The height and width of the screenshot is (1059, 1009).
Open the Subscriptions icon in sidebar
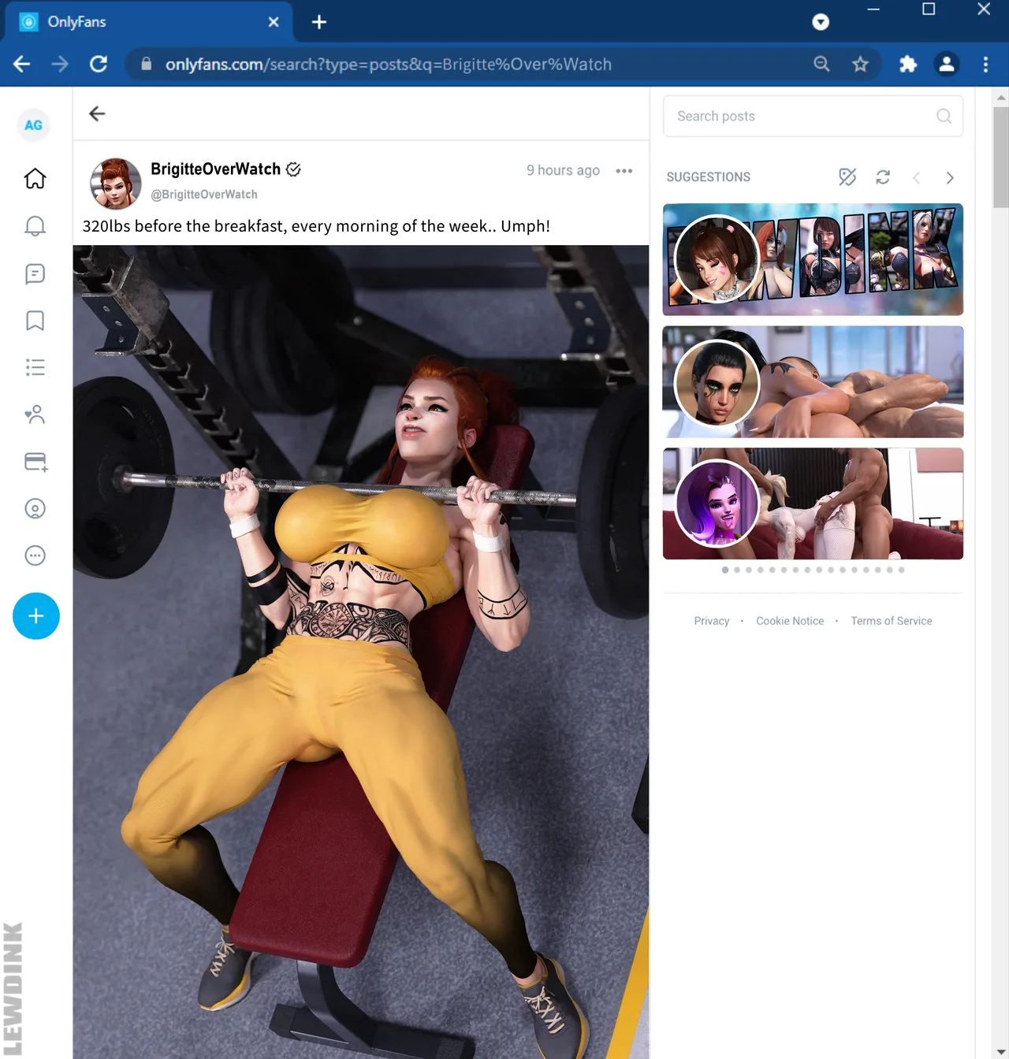point(35,414)
